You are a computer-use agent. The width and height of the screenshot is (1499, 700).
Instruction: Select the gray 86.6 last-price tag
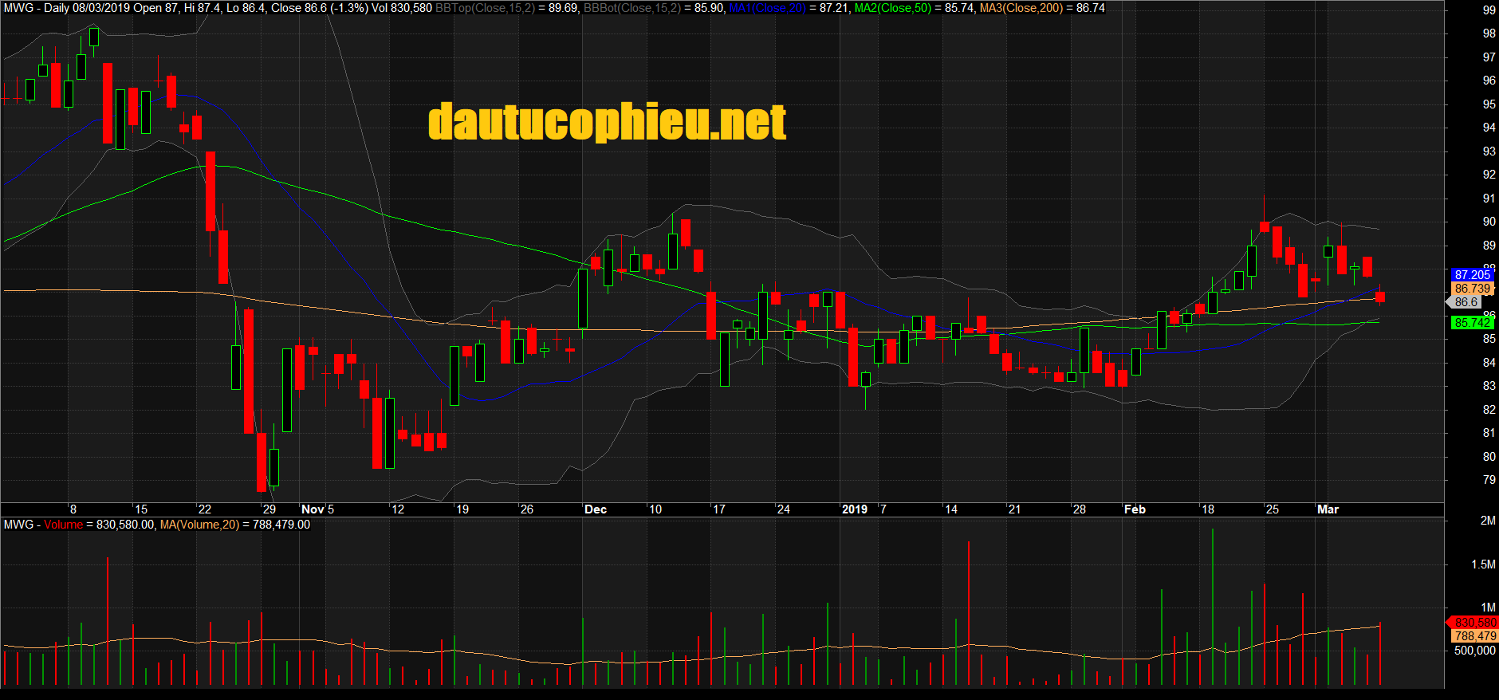coord(1466,302)
